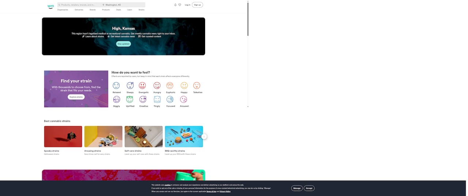Accept cookies in the banner
This screenshot has width=468, height=196.
(309, 188)
